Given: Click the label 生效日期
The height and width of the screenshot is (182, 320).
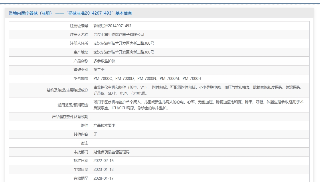Looking at the screenshot, I should point(81,169).
